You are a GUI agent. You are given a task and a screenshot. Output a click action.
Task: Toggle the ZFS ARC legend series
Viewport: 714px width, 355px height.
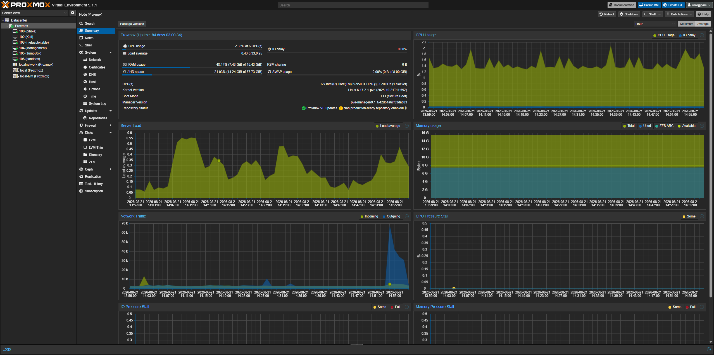[665, 126]
